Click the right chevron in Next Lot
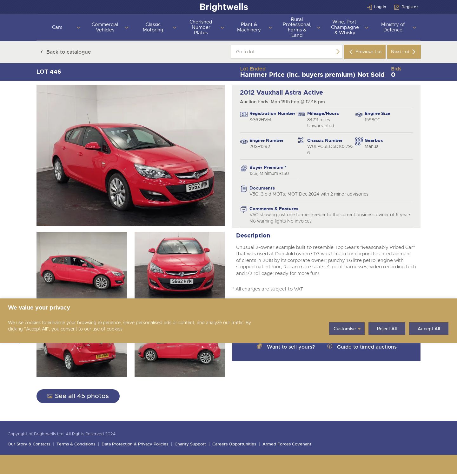 pos(414,52)
